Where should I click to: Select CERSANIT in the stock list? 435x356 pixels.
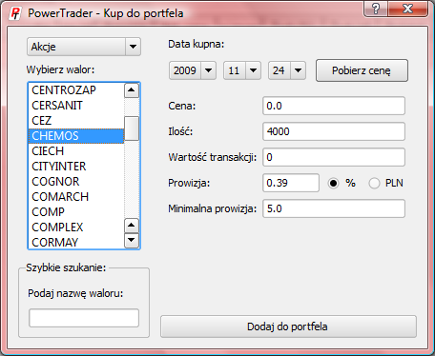point(76,106)
